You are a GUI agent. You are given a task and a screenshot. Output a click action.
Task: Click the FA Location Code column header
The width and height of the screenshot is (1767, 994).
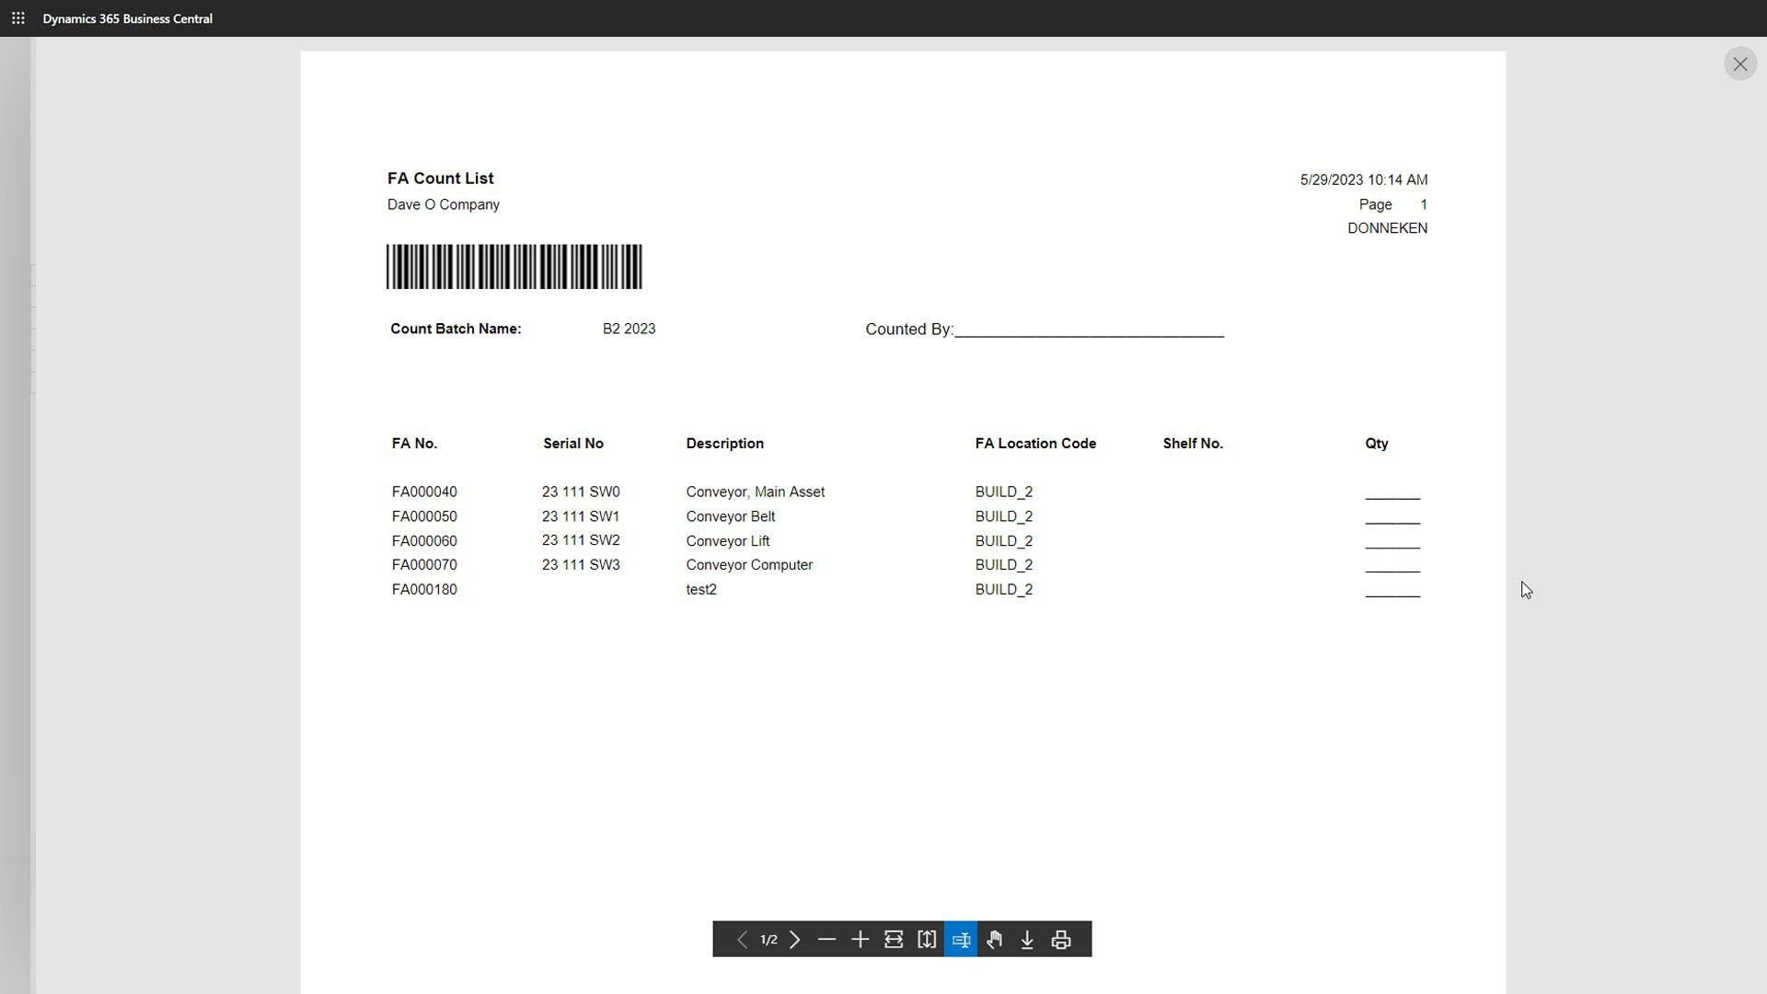[1035, 444]
